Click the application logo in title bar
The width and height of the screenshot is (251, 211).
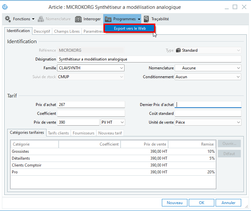(5, 7)
